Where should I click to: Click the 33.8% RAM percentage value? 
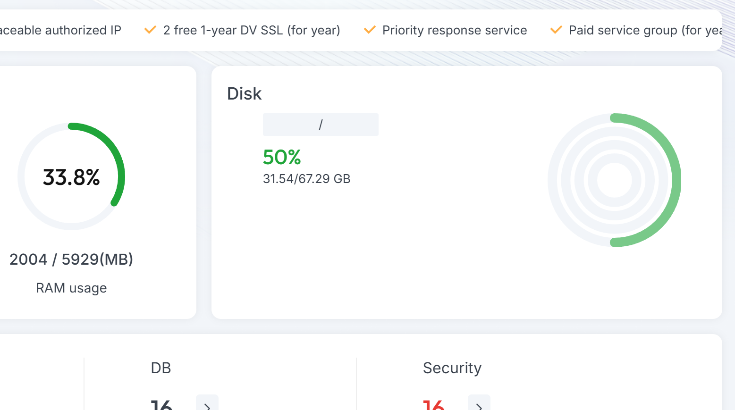click(x=71, y=177)
